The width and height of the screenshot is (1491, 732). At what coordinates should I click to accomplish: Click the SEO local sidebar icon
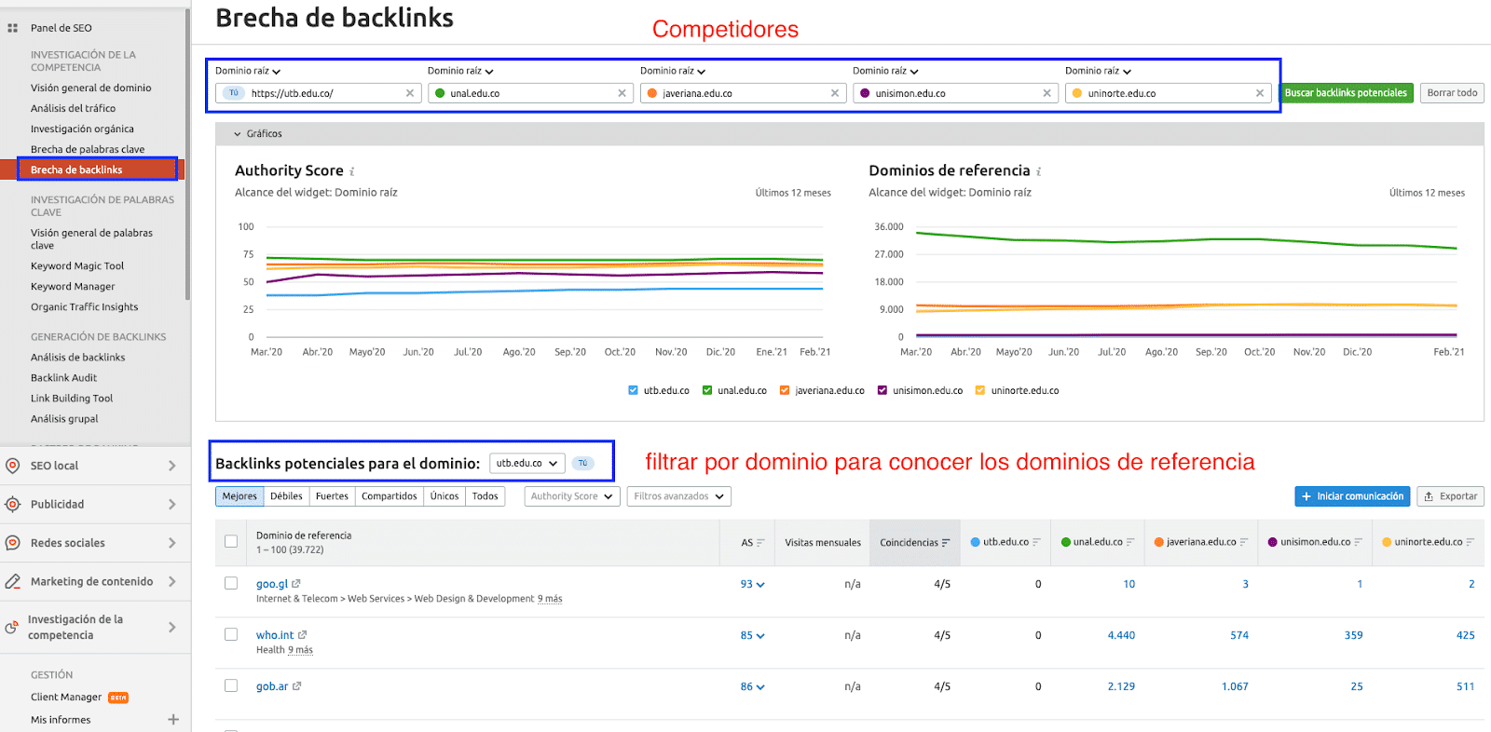click(x=13, y=466)
